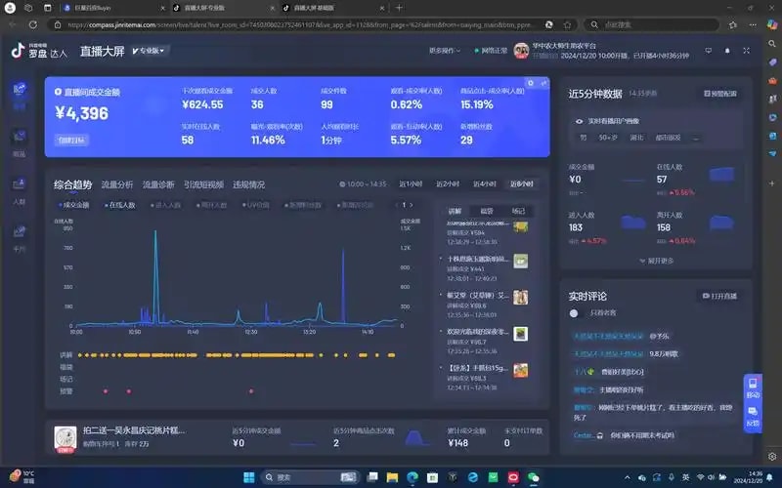Select the 近2小时 time range
Image resolution: width=782 pixels, height=488 pixels.
click(x=448, y=183)
